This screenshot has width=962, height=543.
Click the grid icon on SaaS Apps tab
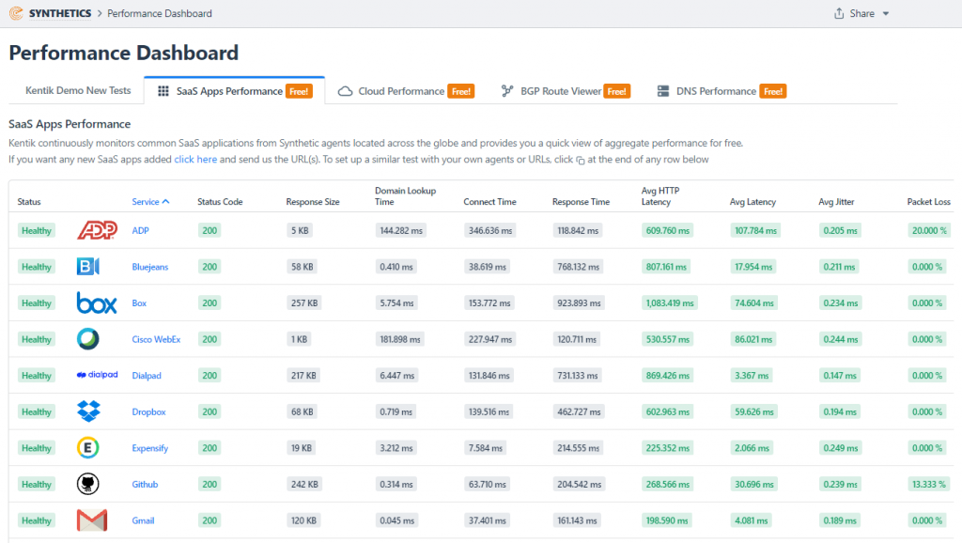point(163,91)
